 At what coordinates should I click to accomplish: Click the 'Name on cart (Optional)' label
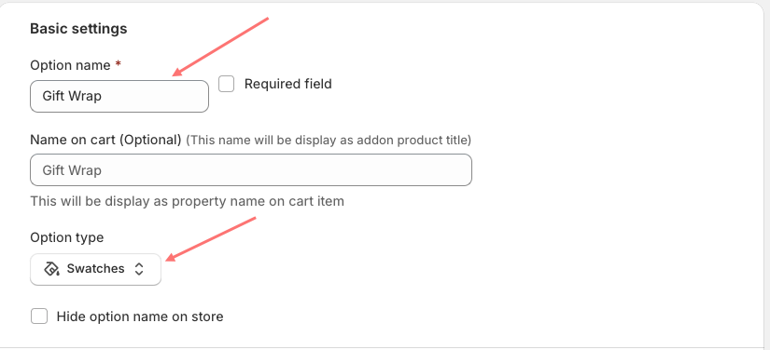click(x=106, y=140)
